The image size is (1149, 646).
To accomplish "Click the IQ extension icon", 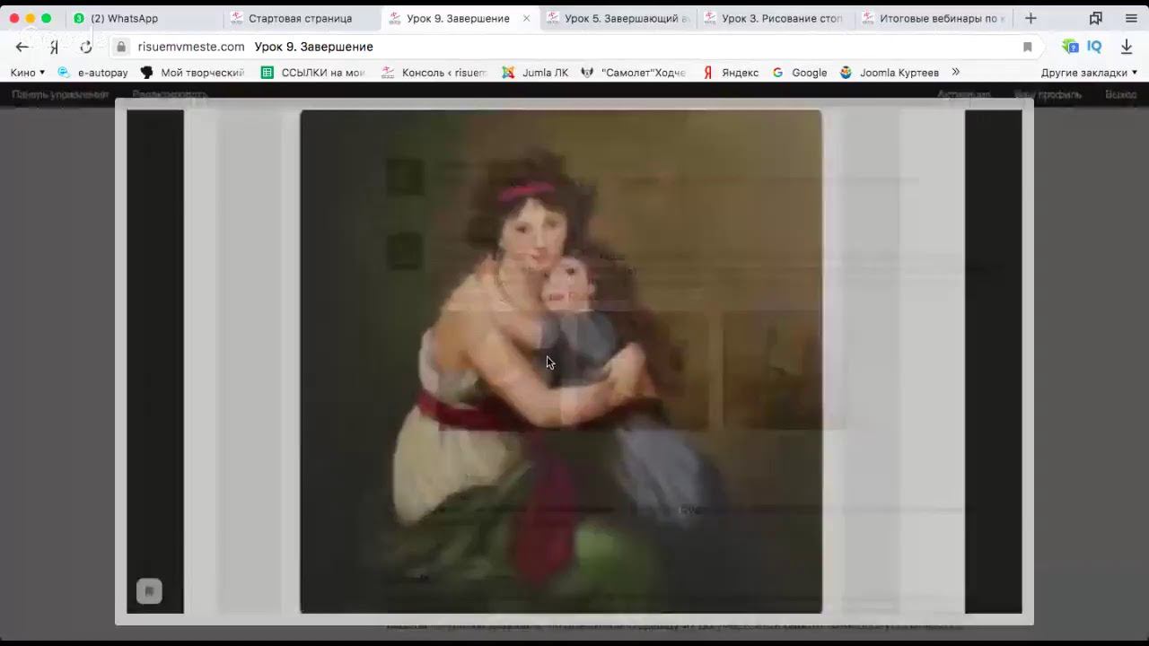I will 1094,47.
